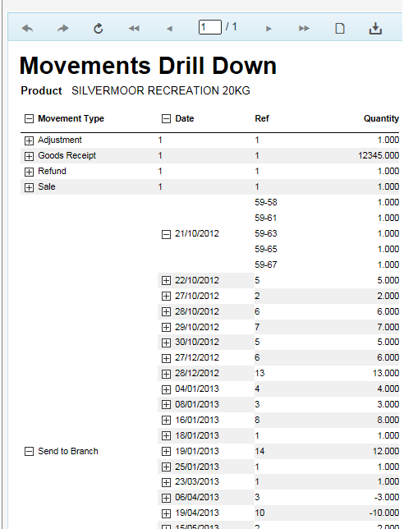The width and height of the screenshot is (404, 529).
Task: Collapse the Date column header
Action: [x=166, y=119]
